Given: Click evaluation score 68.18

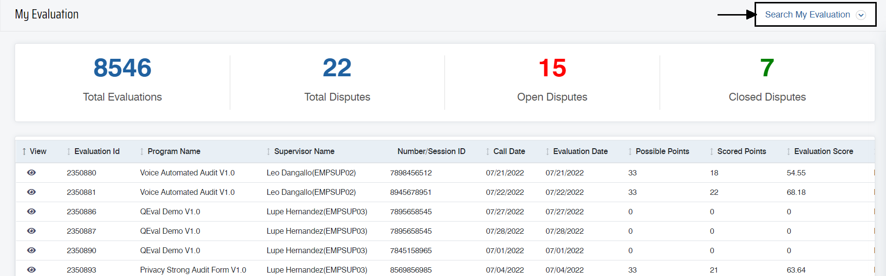Looking at the screenshot, I should pyautogui.click(x=796, y=192).
